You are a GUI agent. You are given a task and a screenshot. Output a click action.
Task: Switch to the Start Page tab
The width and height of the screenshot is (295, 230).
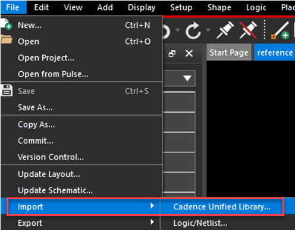(229, 53)
